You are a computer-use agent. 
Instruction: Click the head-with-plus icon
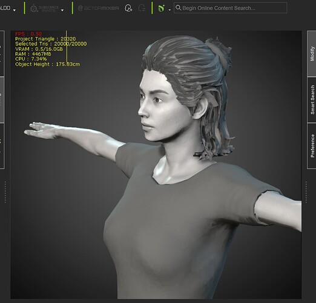128,8
